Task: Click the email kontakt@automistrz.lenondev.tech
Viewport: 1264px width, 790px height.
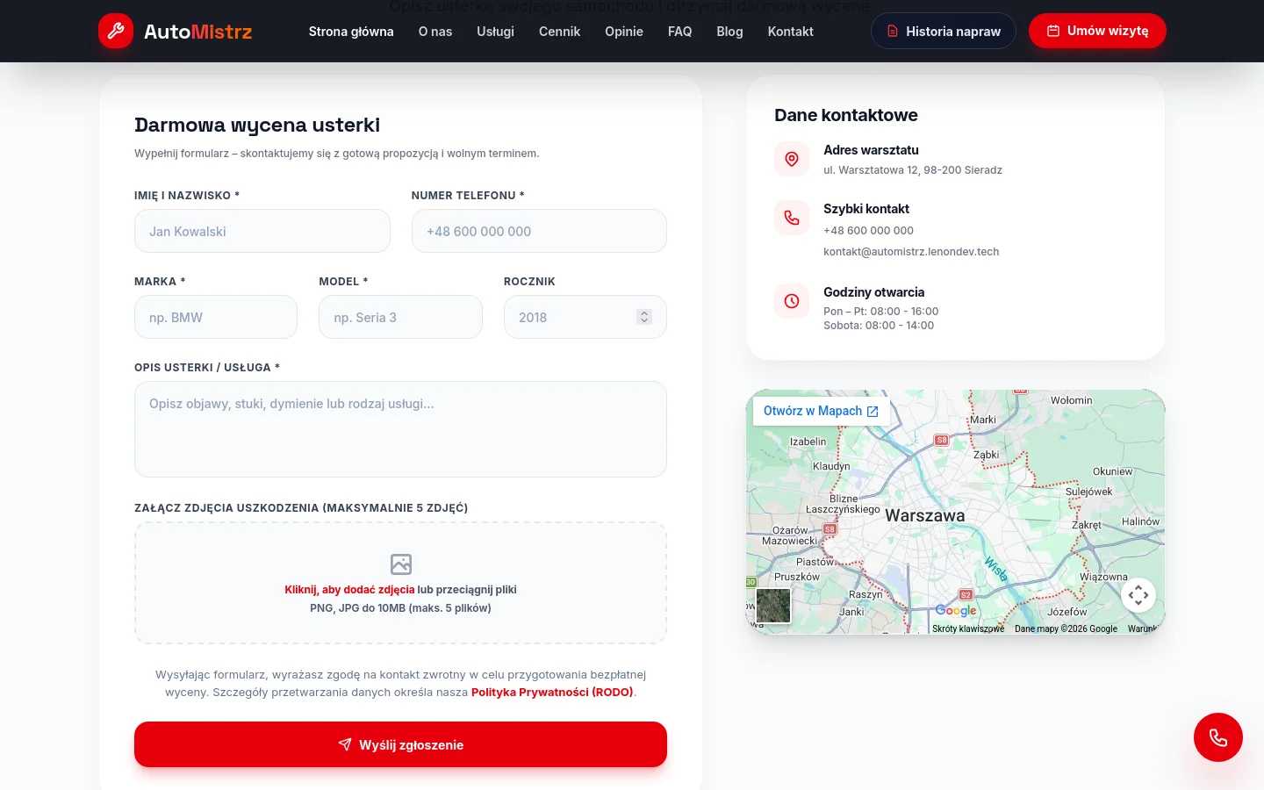Action: (911, 252)
